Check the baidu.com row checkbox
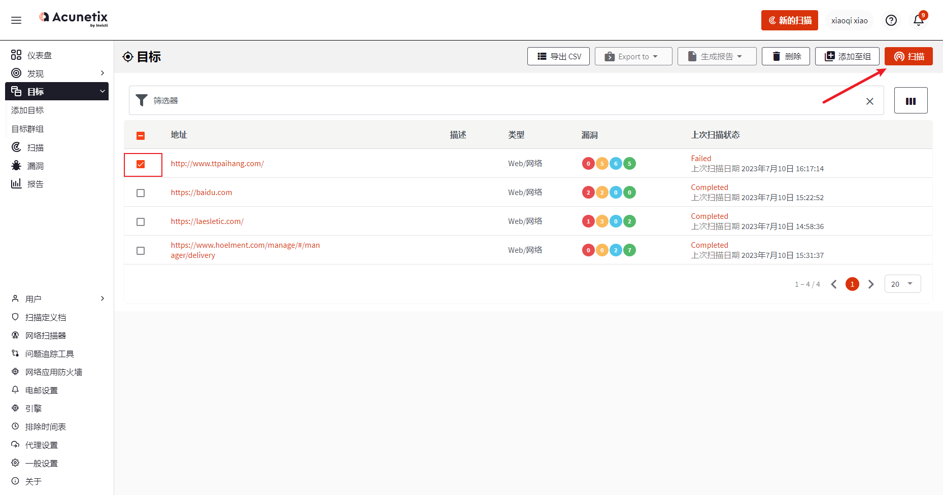 tap(141, 193)
